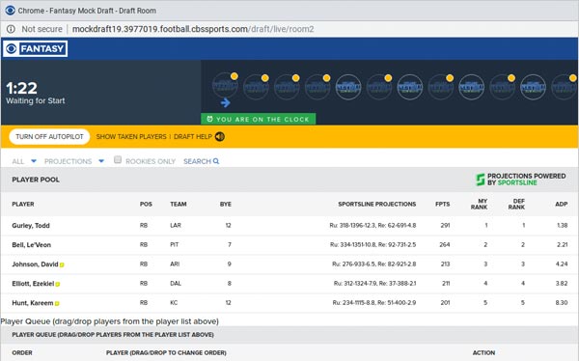Click the yellow news note icon beside Hunt, Kareem
Image resolution: width=579 pixels, height=361 pixels.
(57, 303)
